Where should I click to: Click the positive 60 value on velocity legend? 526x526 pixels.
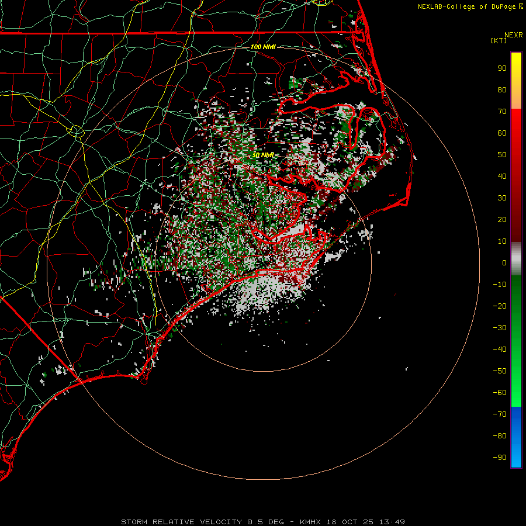tap(502, 133)
